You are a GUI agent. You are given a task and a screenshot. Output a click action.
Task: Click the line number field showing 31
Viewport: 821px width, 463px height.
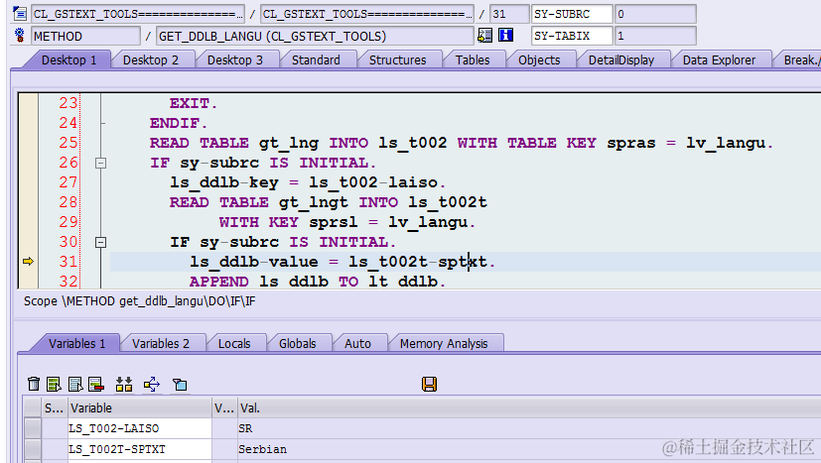pos(509,14)
